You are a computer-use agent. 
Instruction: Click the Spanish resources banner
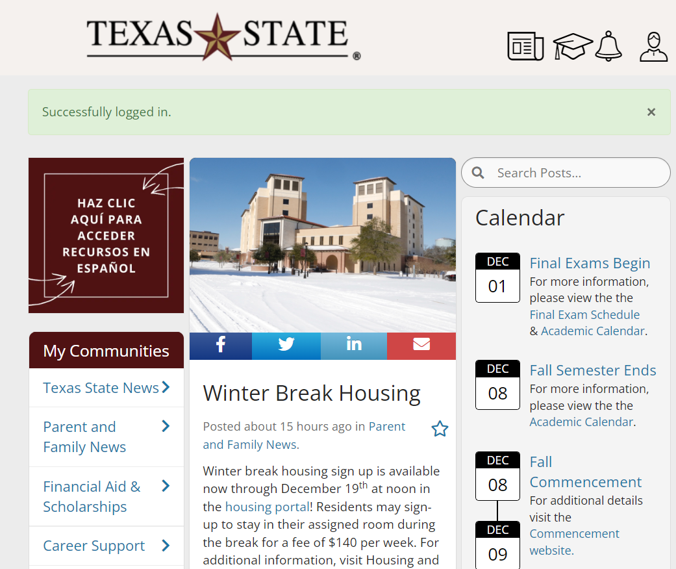click(x=106, y=235)
